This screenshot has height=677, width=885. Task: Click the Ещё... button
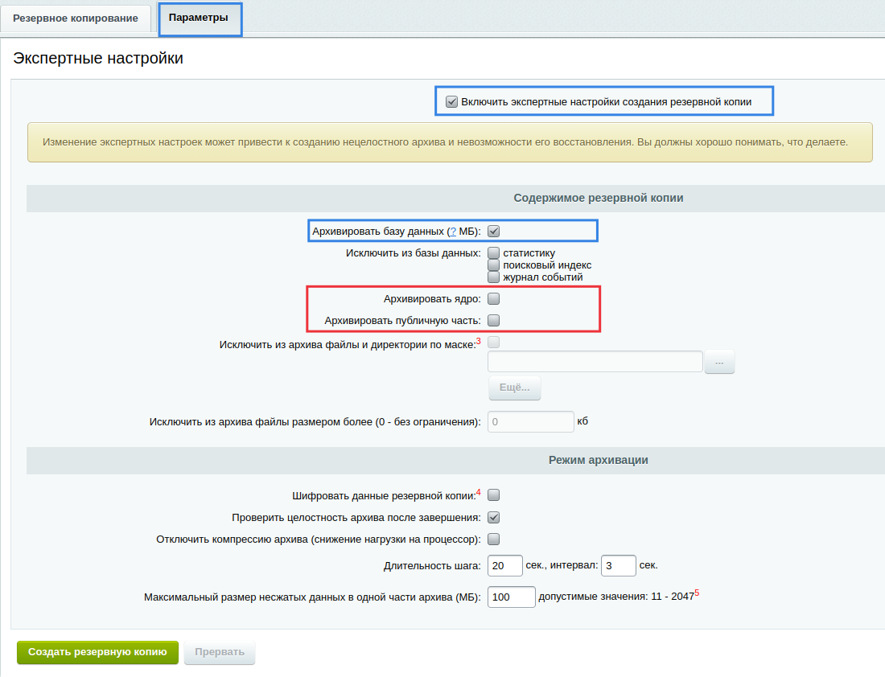[514, 388]
